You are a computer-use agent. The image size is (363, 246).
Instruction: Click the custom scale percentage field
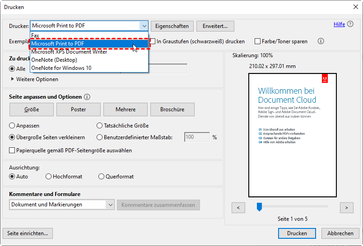coord(197,137)
